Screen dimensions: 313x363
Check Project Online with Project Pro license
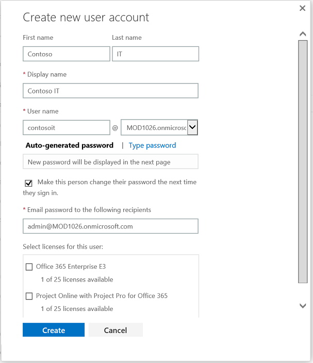click(29, 296)
